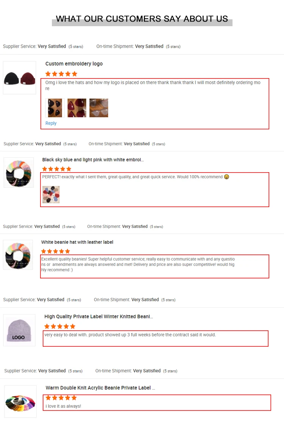This screenshot has width=284, height=440.
Task: Click the Reply link under first review
Action: click(51, 123)
